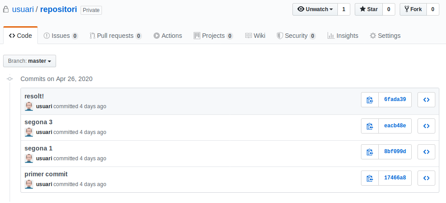Viewport: 446px width, 203px height.
Task: Click the avatar next to 'resolt!' commit
Action: coord(29,106)
